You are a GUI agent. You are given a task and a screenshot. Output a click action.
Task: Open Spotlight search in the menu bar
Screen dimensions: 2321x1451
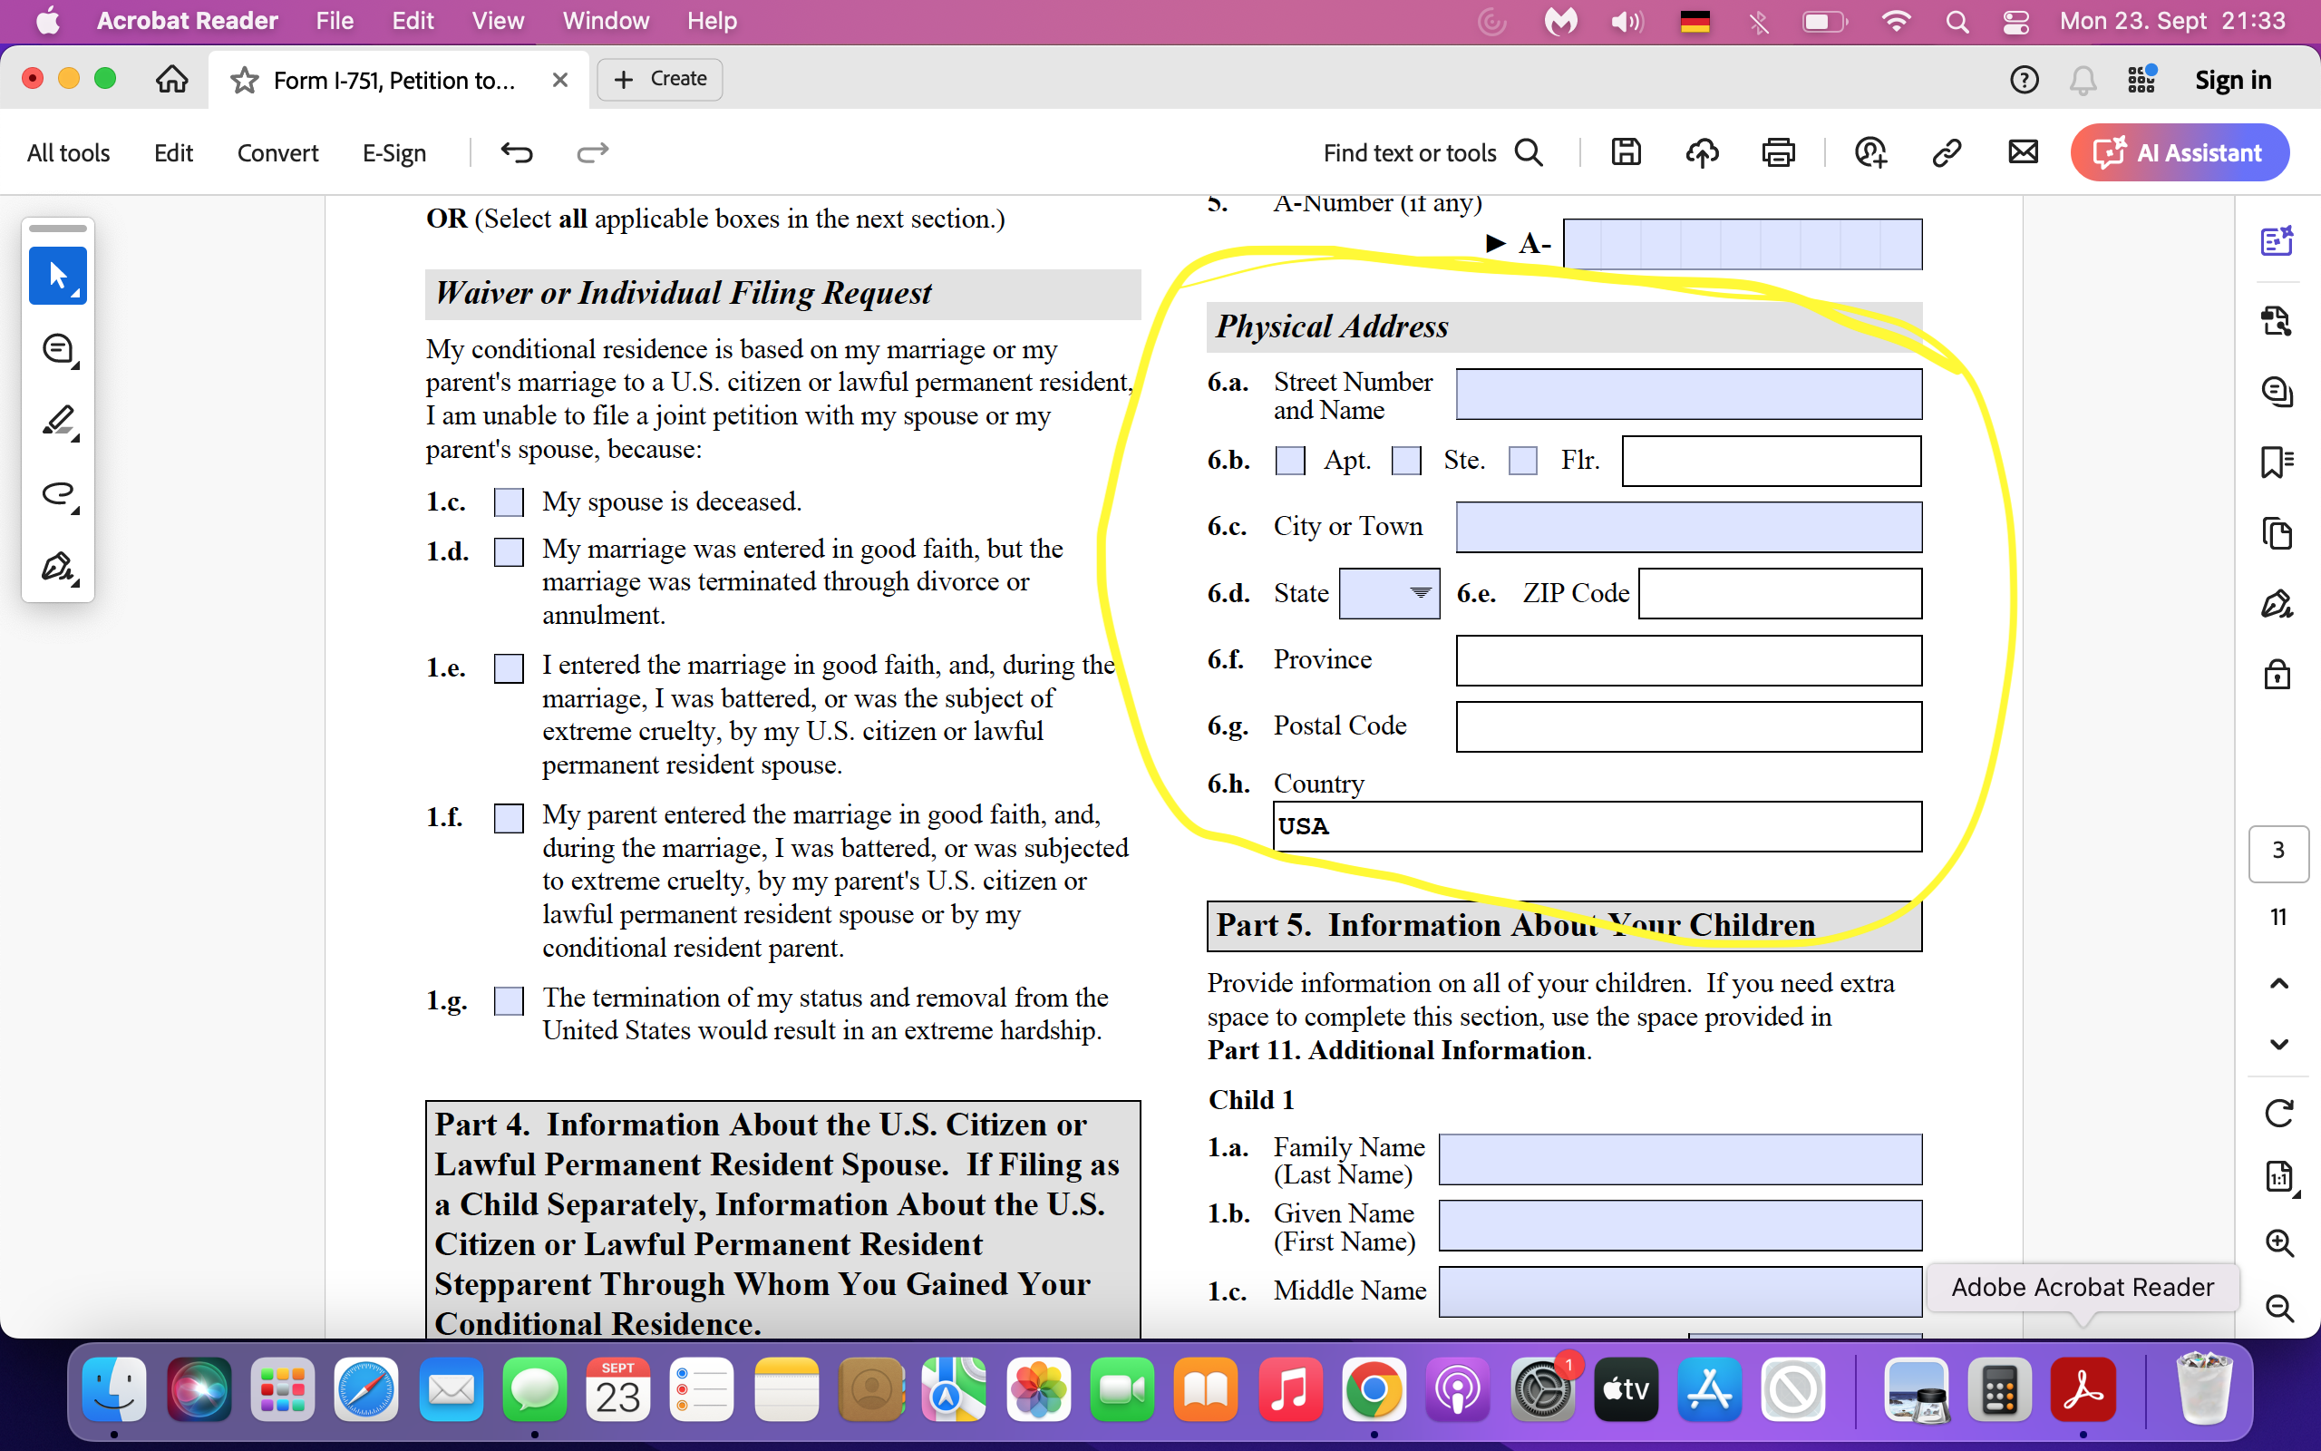(x=1957, y=21)
